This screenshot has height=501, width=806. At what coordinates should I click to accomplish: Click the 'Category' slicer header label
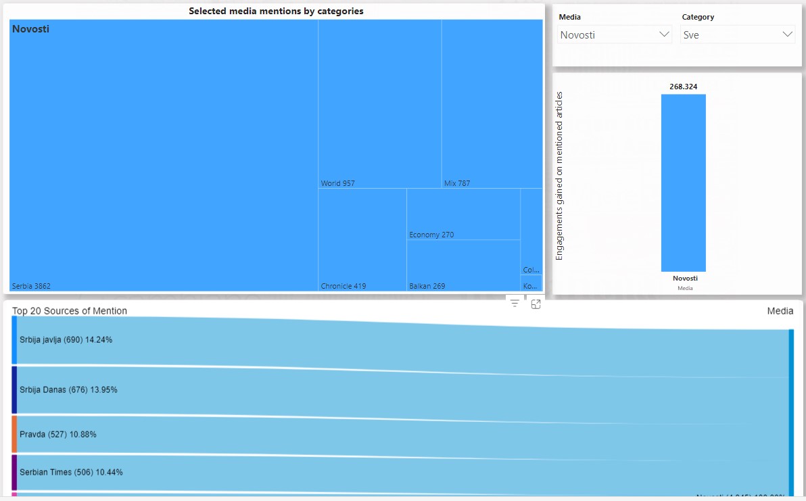[698, 17]
